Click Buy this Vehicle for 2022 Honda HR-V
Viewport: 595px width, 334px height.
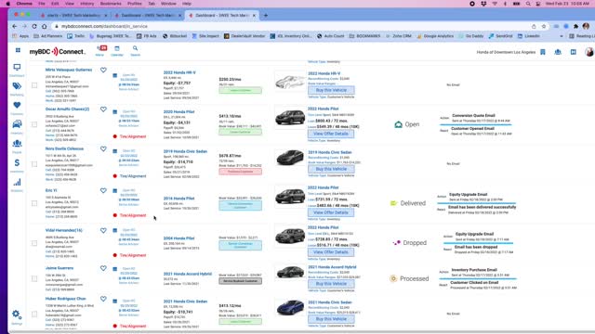coord(331,90)
